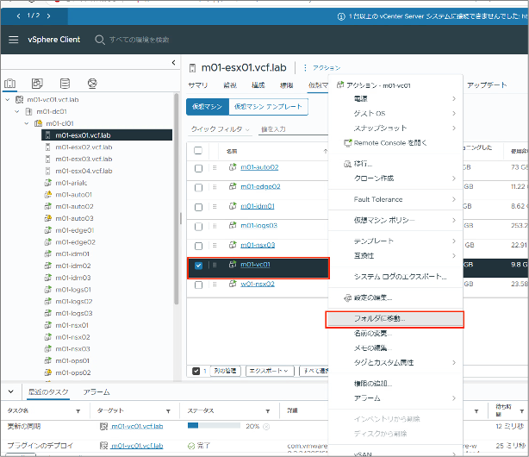This screenshot has height=457, width=529.
Task: Open Hosts and Clusters inventory view icon
Action: click(9, 83)
